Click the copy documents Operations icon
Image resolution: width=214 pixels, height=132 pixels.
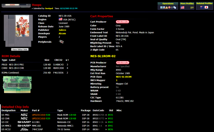[175, 7]
